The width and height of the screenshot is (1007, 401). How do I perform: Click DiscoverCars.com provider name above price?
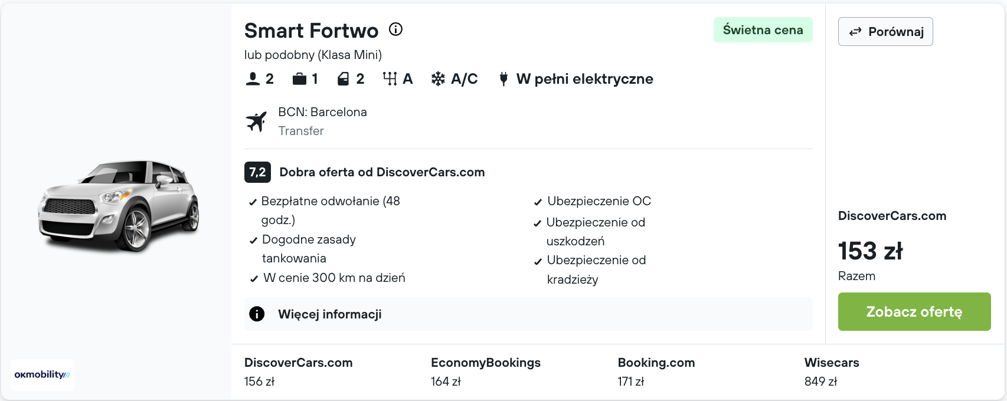[x=892, y=216]
